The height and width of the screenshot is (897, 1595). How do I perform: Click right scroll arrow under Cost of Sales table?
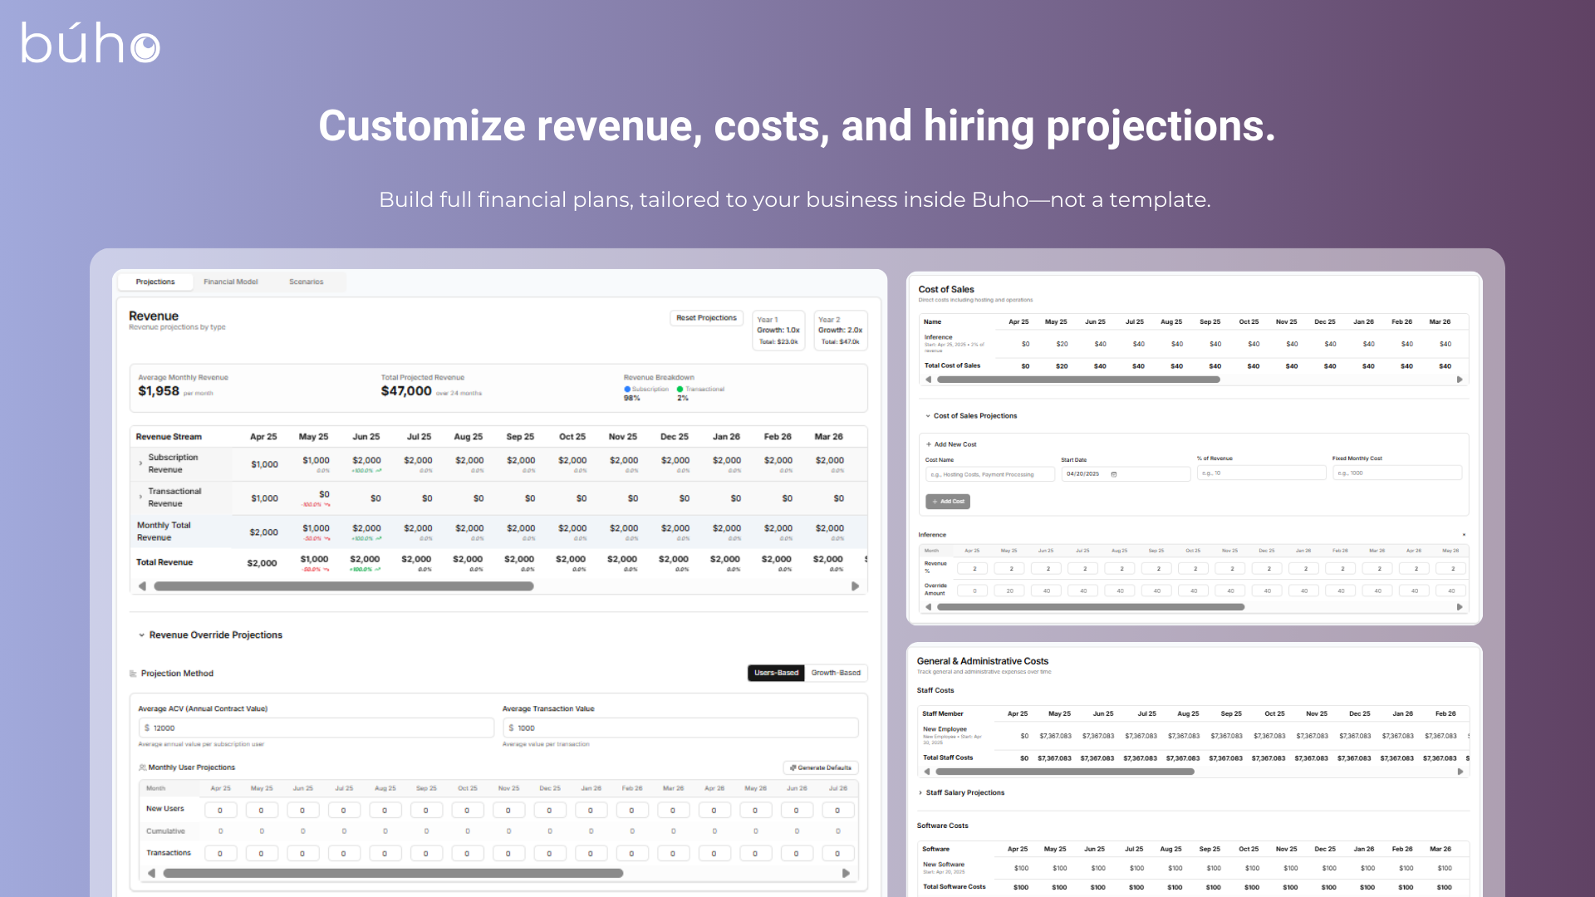(x=1460, y=380)
